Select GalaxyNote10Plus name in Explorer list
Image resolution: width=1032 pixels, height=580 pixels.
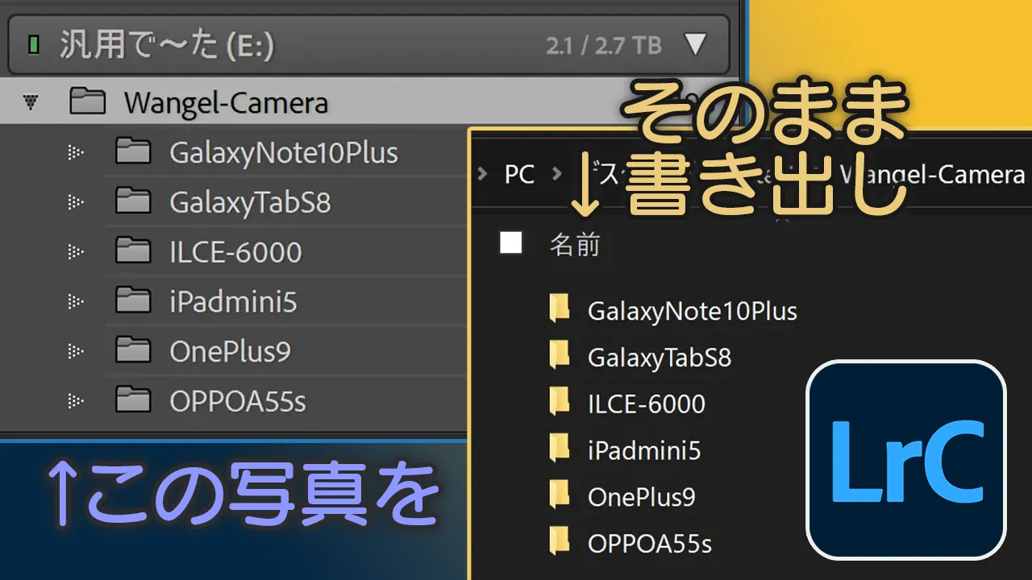coord(693,312)
